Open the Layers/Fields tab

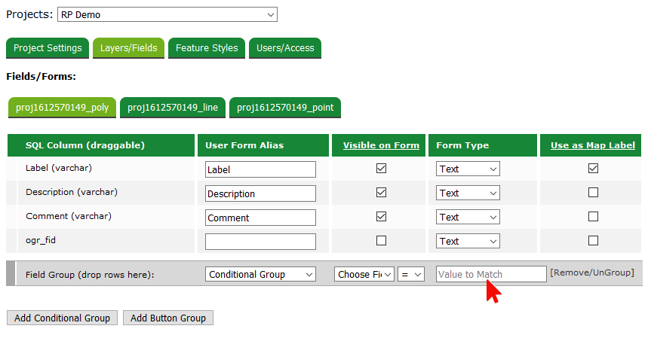click(129, 48)
